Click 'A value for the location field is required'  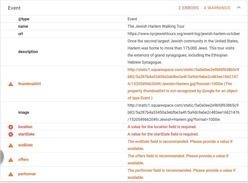[162, 127]
